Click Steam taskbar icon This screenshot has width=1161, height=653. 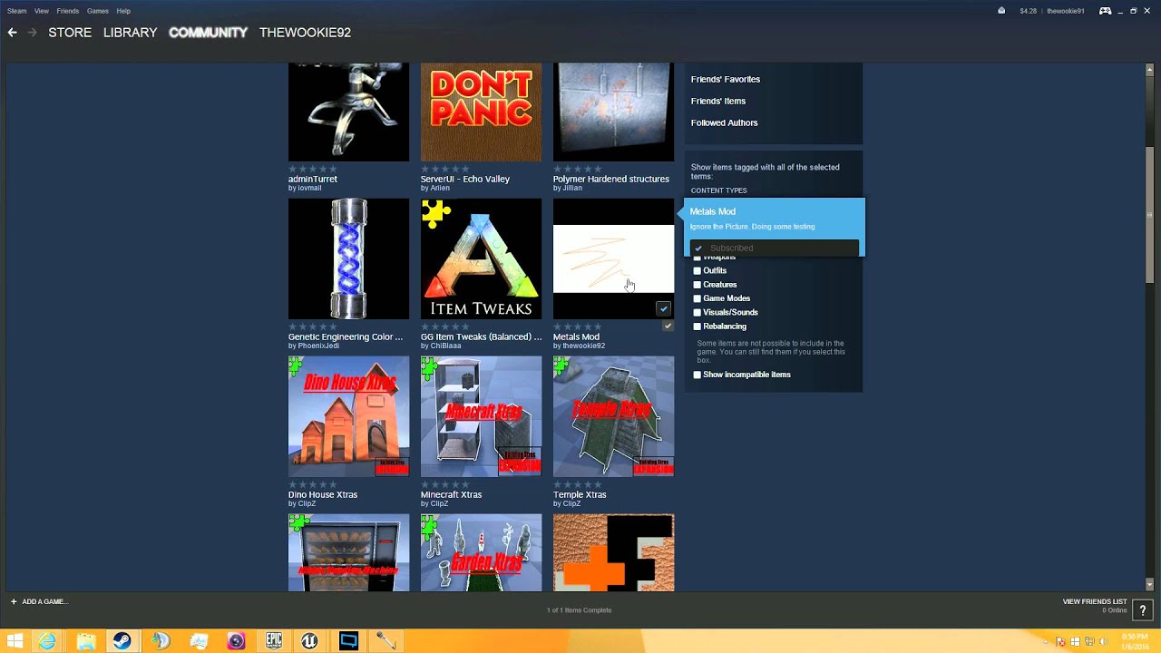click(122, 641)
